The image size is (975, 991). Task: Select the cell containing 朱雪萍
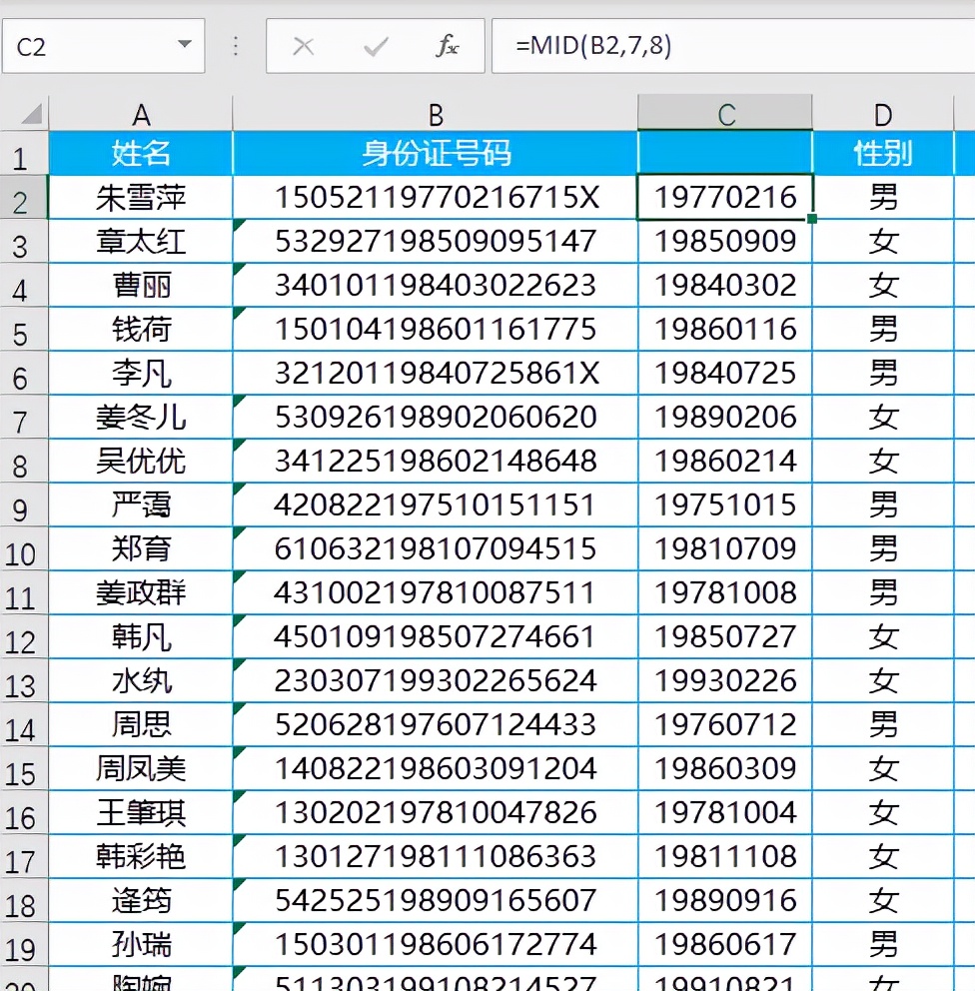point(142,197)
